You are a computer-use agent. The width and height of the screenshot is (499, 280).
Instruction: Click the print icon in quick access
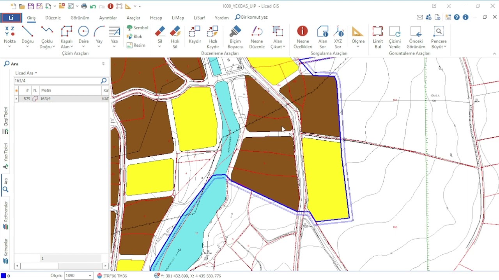point(84,6)
